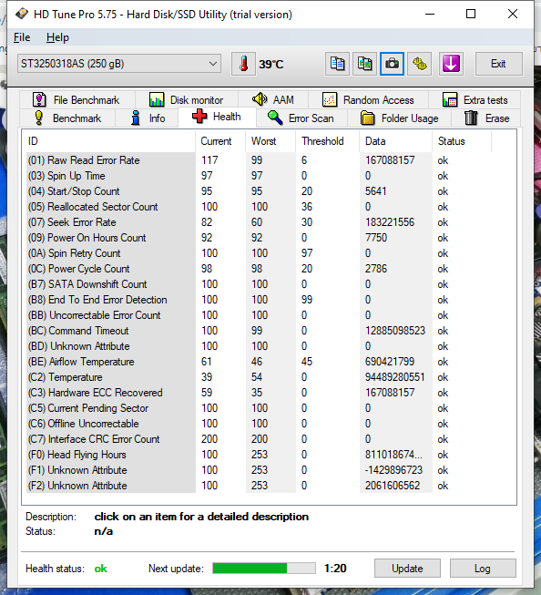
Task: Click the Status column header
Action: point(462,141)
